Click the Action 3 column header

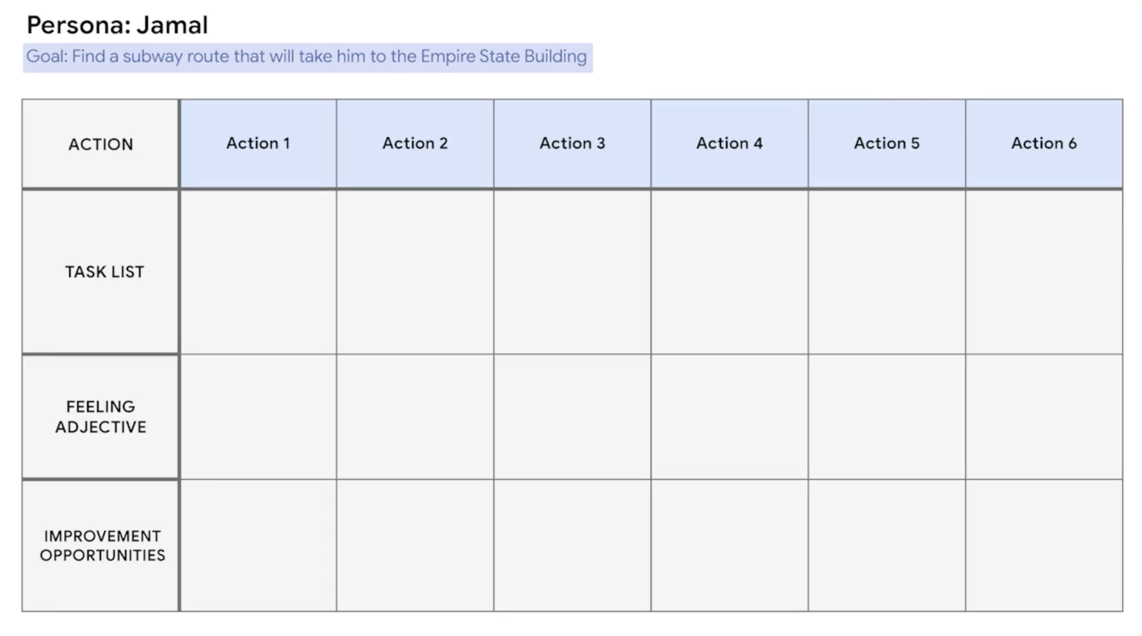pos(572,143)
